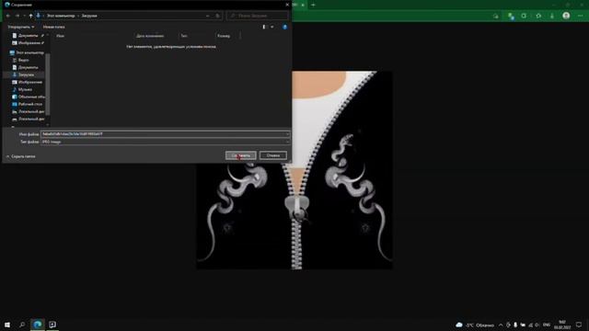Click the volume icon in system tray
This screenshot has height=331, width=589.
[537, 325]
